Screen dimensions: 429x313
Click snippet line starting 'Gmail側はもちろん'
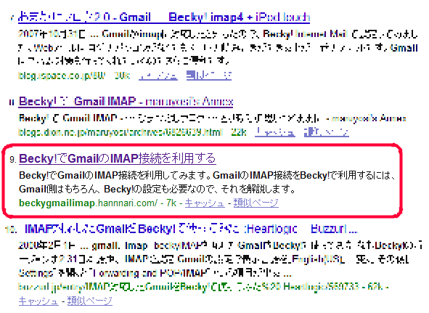coord(158,189)
